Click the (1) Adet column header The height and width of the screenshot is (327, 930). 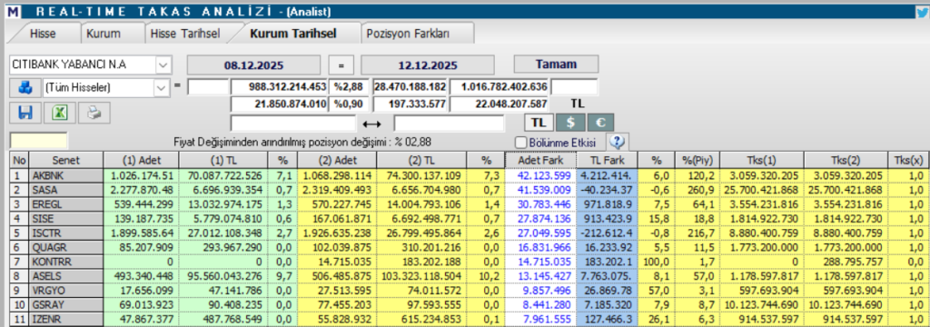pos(141,160)
